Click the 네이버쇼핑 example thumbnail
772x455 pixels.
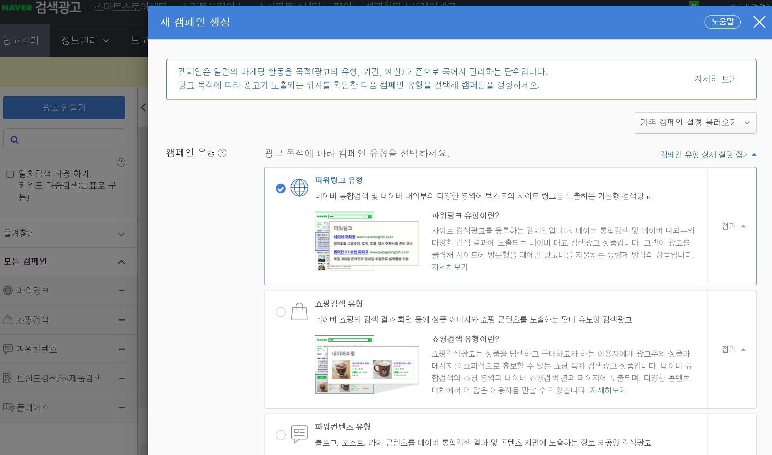point(367,364)
